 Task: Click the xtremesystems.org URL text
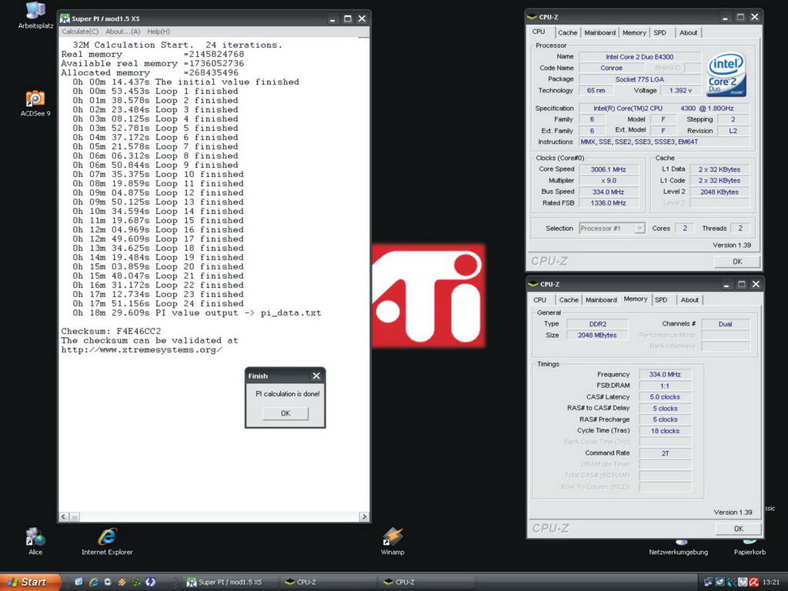pos(142,350)
